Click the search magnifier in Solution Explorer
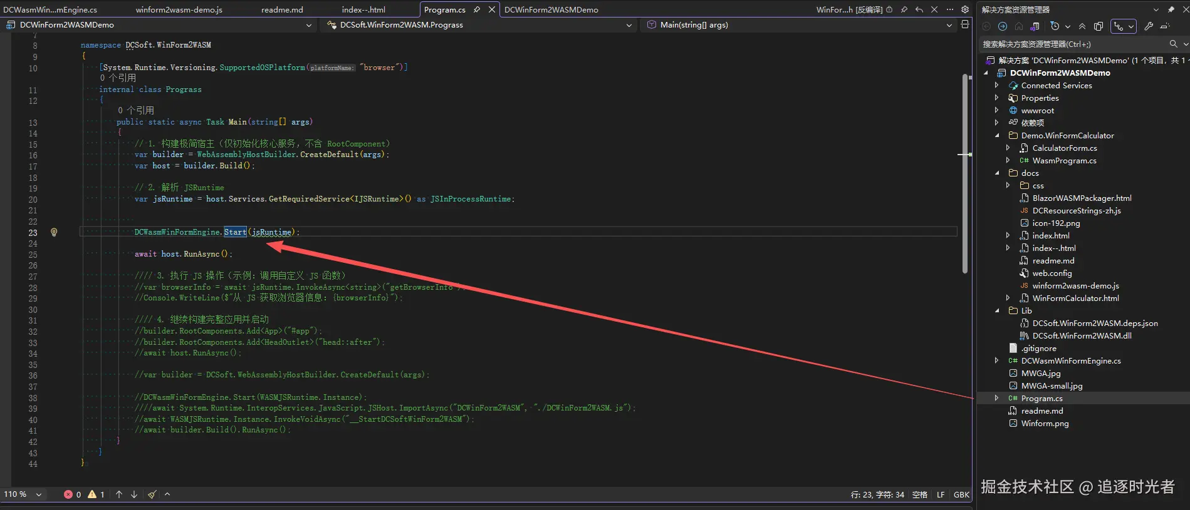1190x510 pixels. (1173, 44)
